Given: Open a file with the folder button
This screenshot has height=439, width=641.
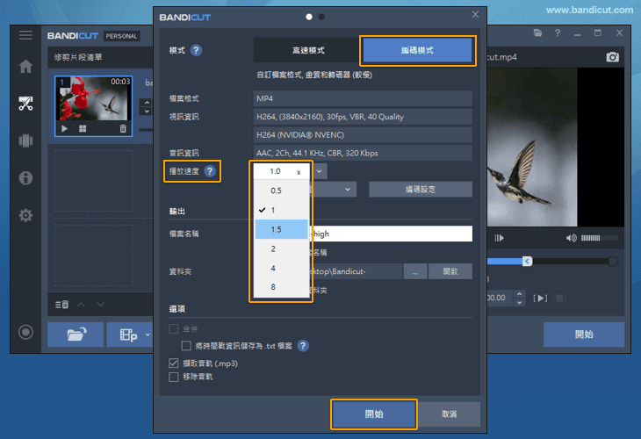Looking at the screenshot, I should pos(76,335).
